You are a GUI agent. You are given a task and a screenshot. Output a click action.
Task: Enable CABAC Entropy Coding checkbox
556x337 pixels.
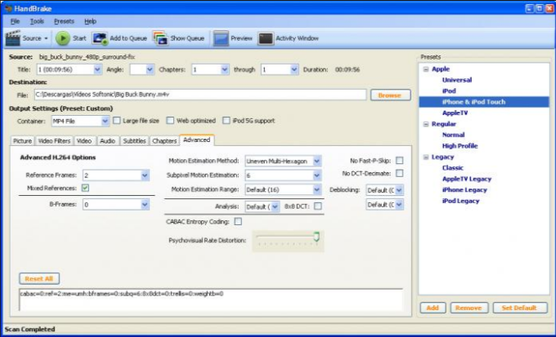point(238,222)
